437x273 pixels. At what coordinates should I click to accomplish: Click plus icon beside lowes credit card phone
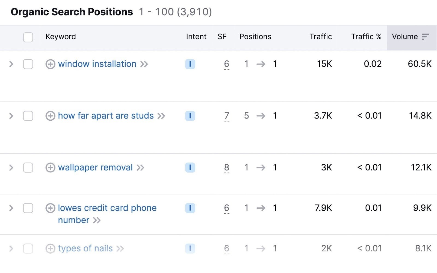click(x=50, y=208)
